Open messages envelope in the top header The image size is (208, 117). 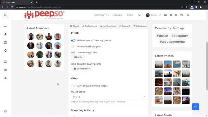171,15
